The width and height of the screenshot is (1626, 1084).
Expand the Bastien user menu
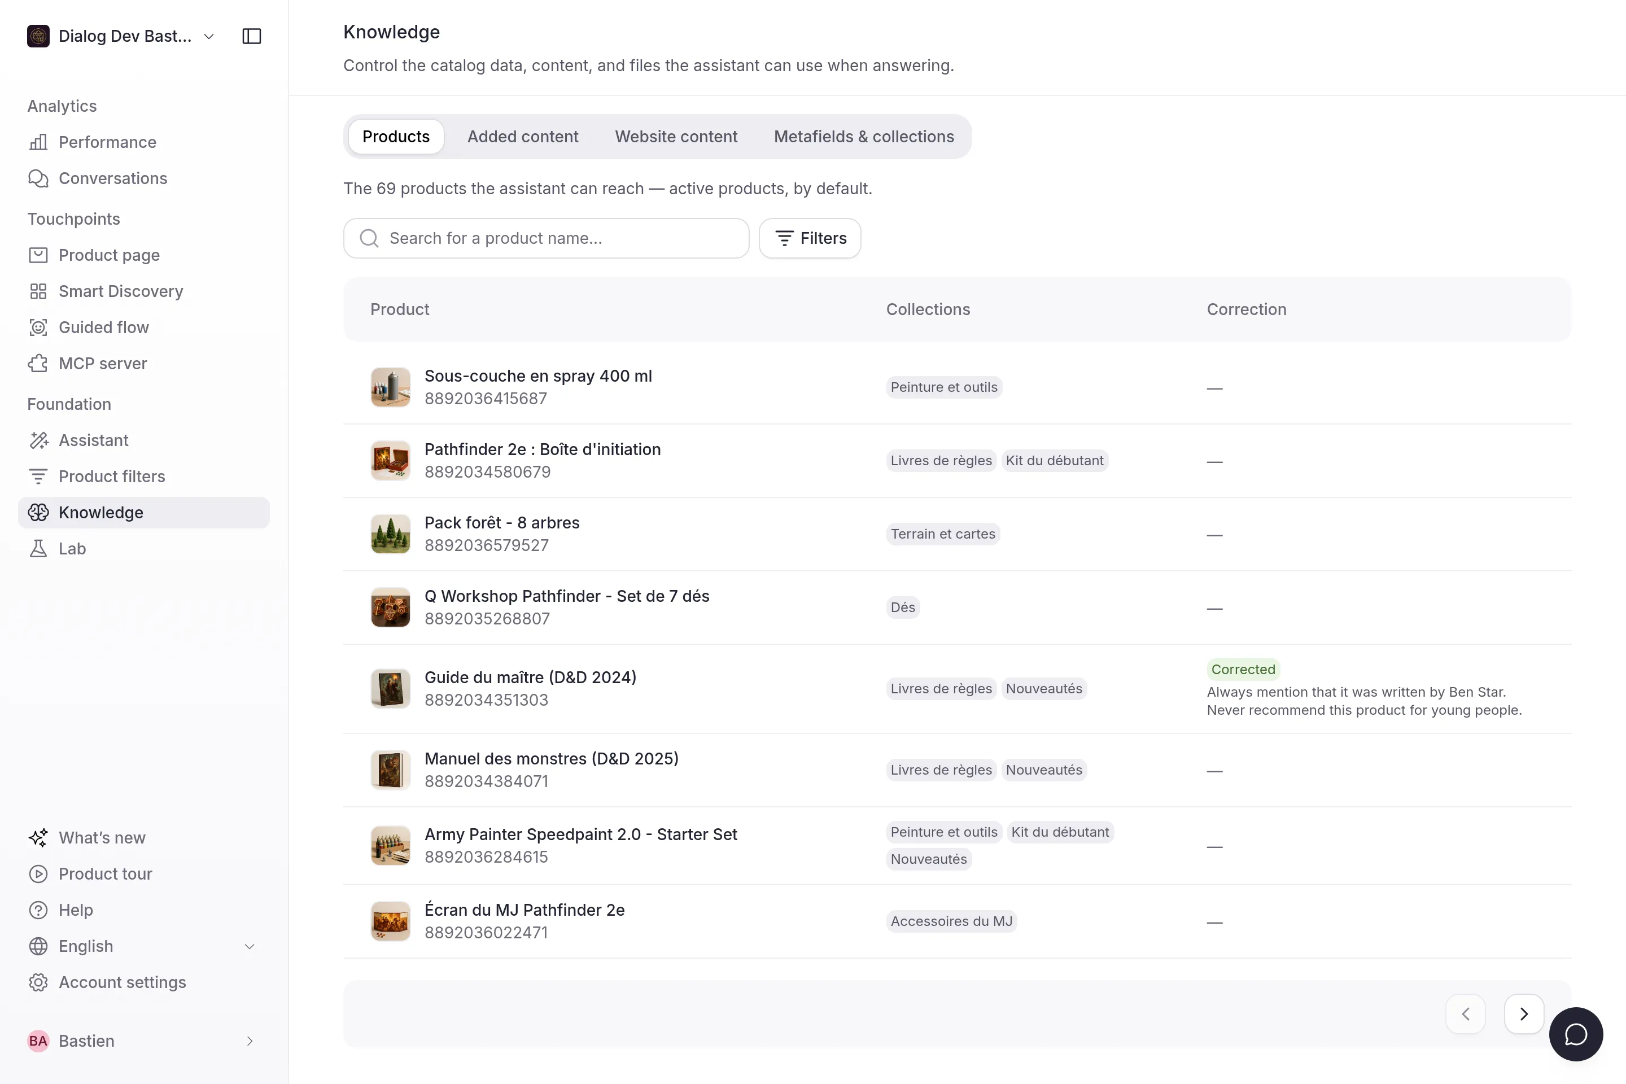pyautogui.click(x=144, y=1041)
